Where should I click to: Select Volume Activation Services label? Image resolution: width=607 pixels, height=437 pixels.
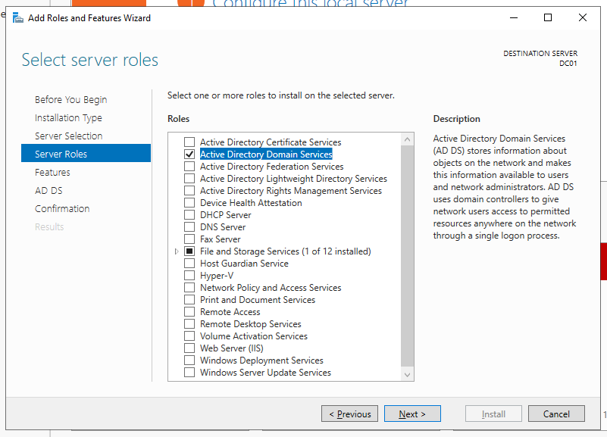pos(254,336)
